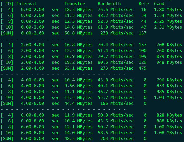Image resolution: width=184 pixels, height=142 pixels.
Task: Click the 1.08 MBytes Cwnd value
Action: (x=168, y=133)
